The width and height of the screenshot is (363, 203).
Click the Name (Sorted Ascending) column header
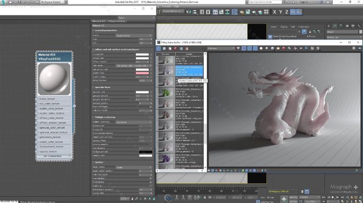[284, 37]
